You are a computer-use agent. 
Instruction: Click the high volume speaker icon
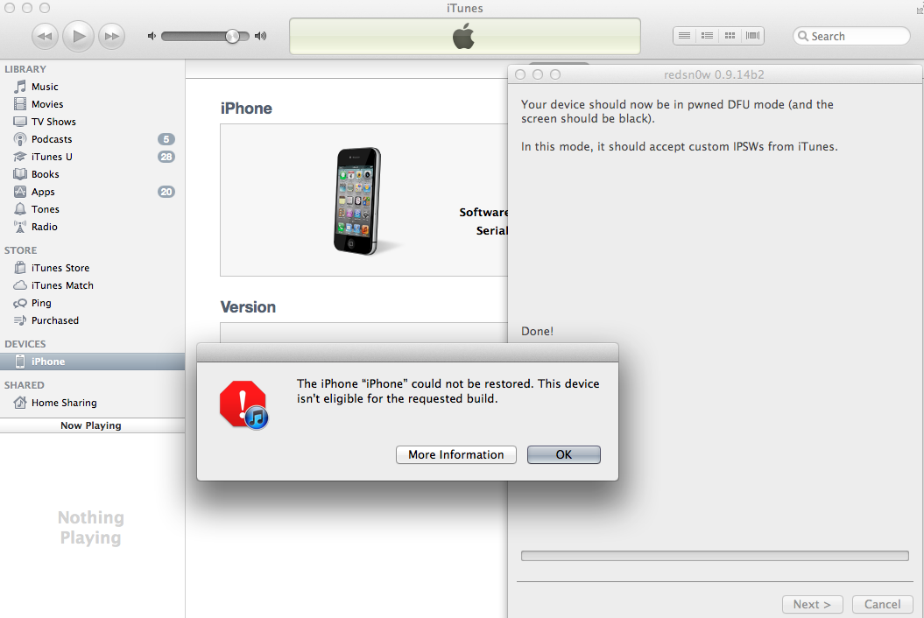[260, 36]
